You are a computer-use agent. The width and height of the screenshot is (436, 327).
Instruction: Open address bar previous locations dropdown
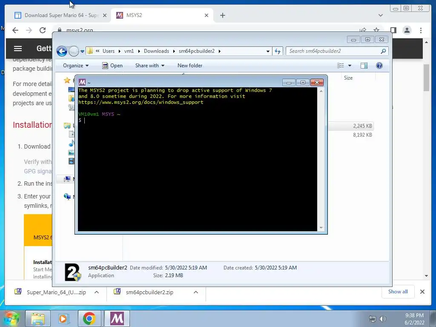click(x=268, y=51)
